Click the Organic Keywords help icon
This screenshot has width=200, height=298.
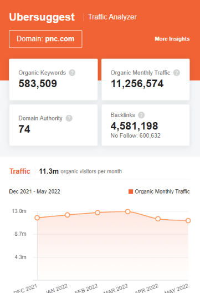click(x=72, y=73)
